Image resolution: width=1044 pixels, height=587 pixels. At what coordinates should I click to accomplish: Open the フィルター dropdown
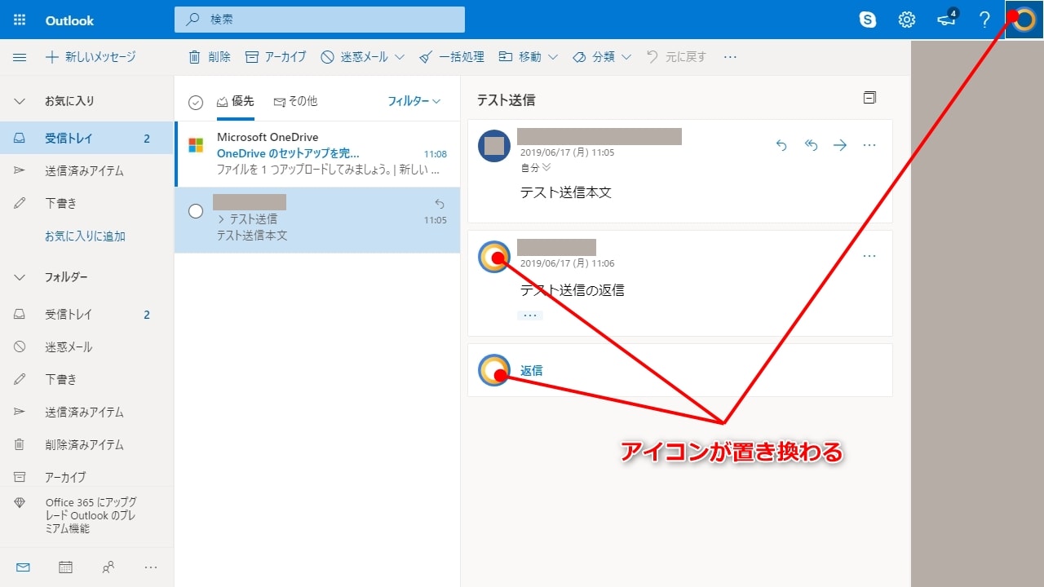(x=414, y=101)
